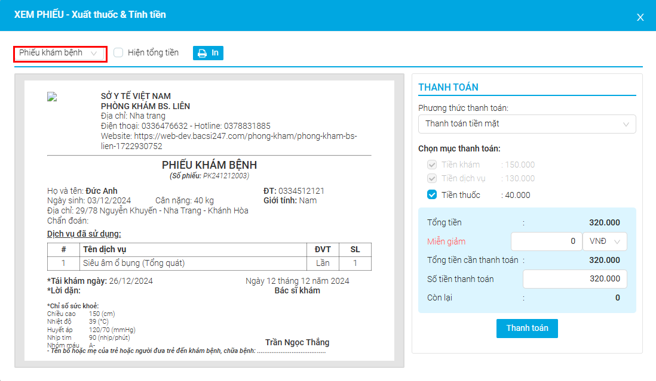Screen dimensions: 656x381
Task: Click the Còn lại value 0
Action: (x=618, y=298)
